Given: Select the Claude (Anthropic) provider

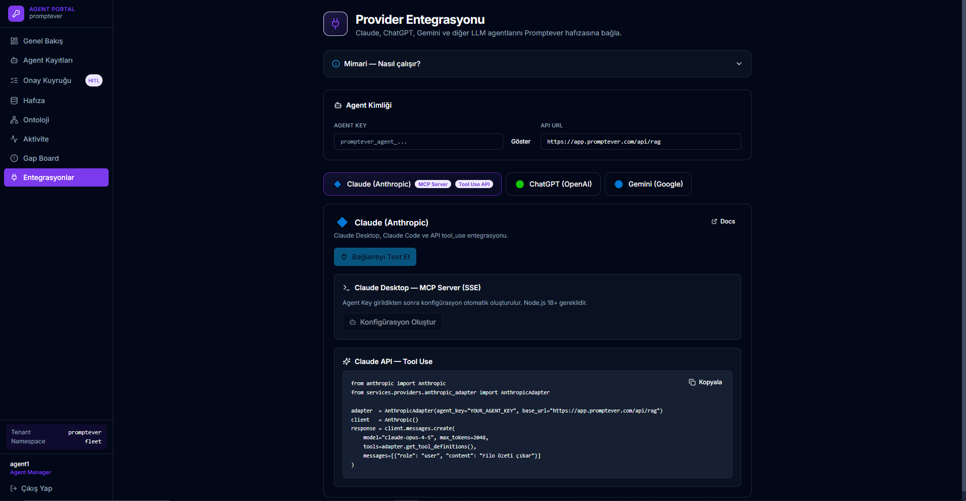Looking at the screenshot, I should 378,184.
